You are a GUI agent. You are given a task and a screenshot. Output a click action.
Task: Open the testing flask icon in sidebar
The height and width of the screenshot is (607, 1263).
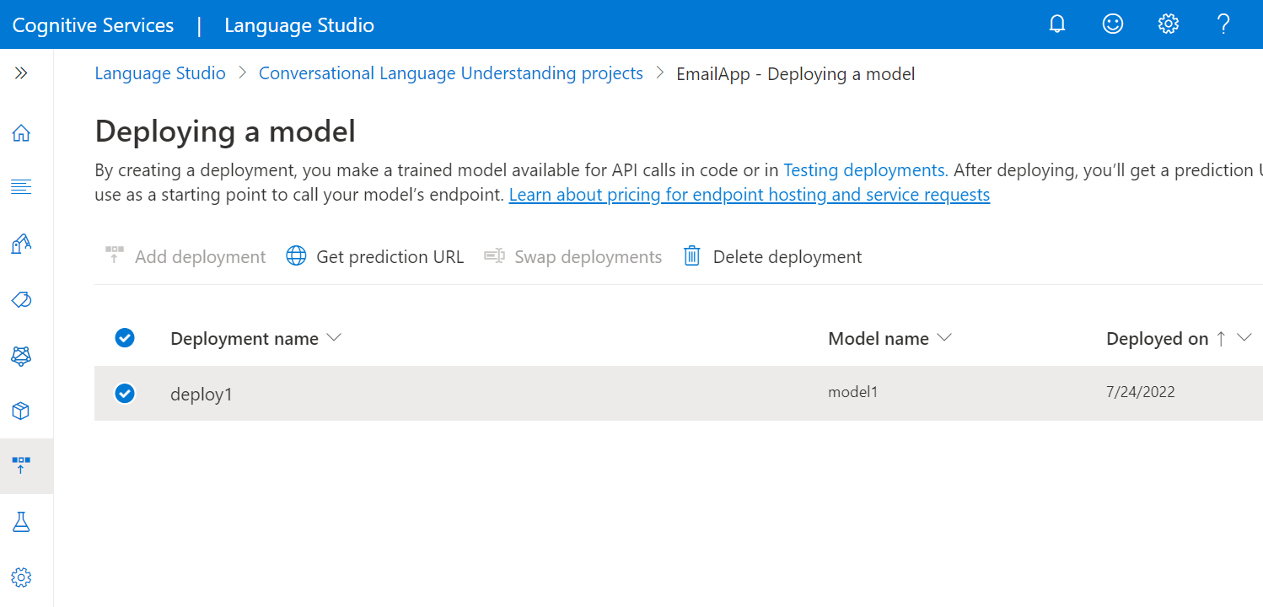pyautogui.click(x=21, y=522)
